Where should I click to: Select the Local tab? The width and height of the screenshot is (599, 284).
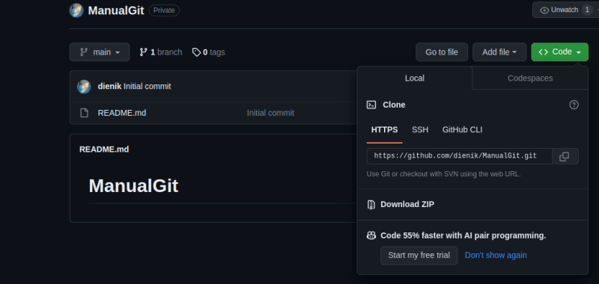(415, 78)
